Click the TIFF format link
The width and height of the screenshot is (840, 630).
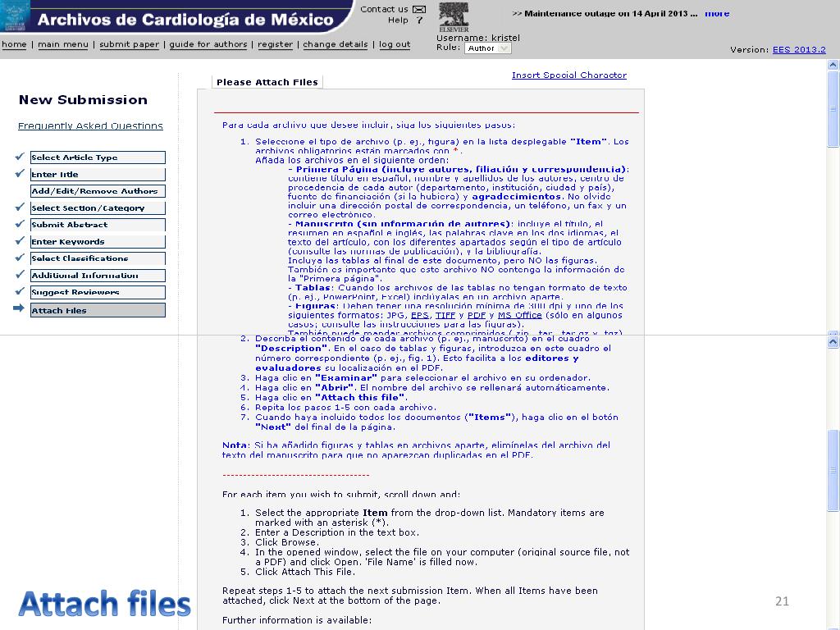pos(445,316)
